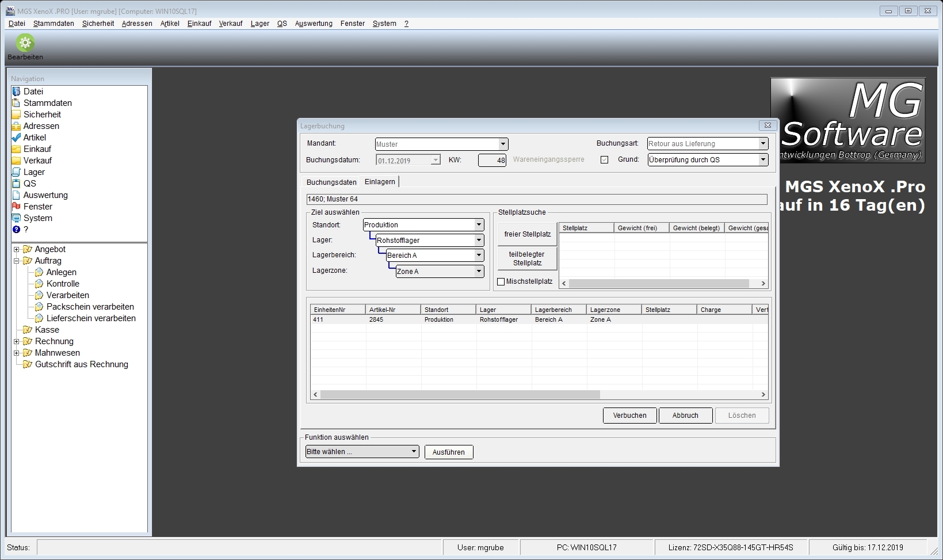Open the Buchungsart dropdown
The width and height of the screenshot is (943, 560).
[763, 144]
